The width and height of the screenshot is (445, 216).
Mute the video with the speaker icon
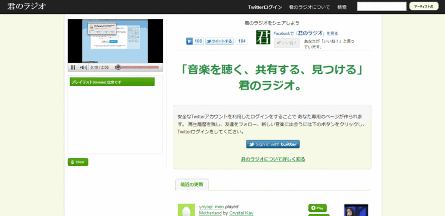coord(83,67)
